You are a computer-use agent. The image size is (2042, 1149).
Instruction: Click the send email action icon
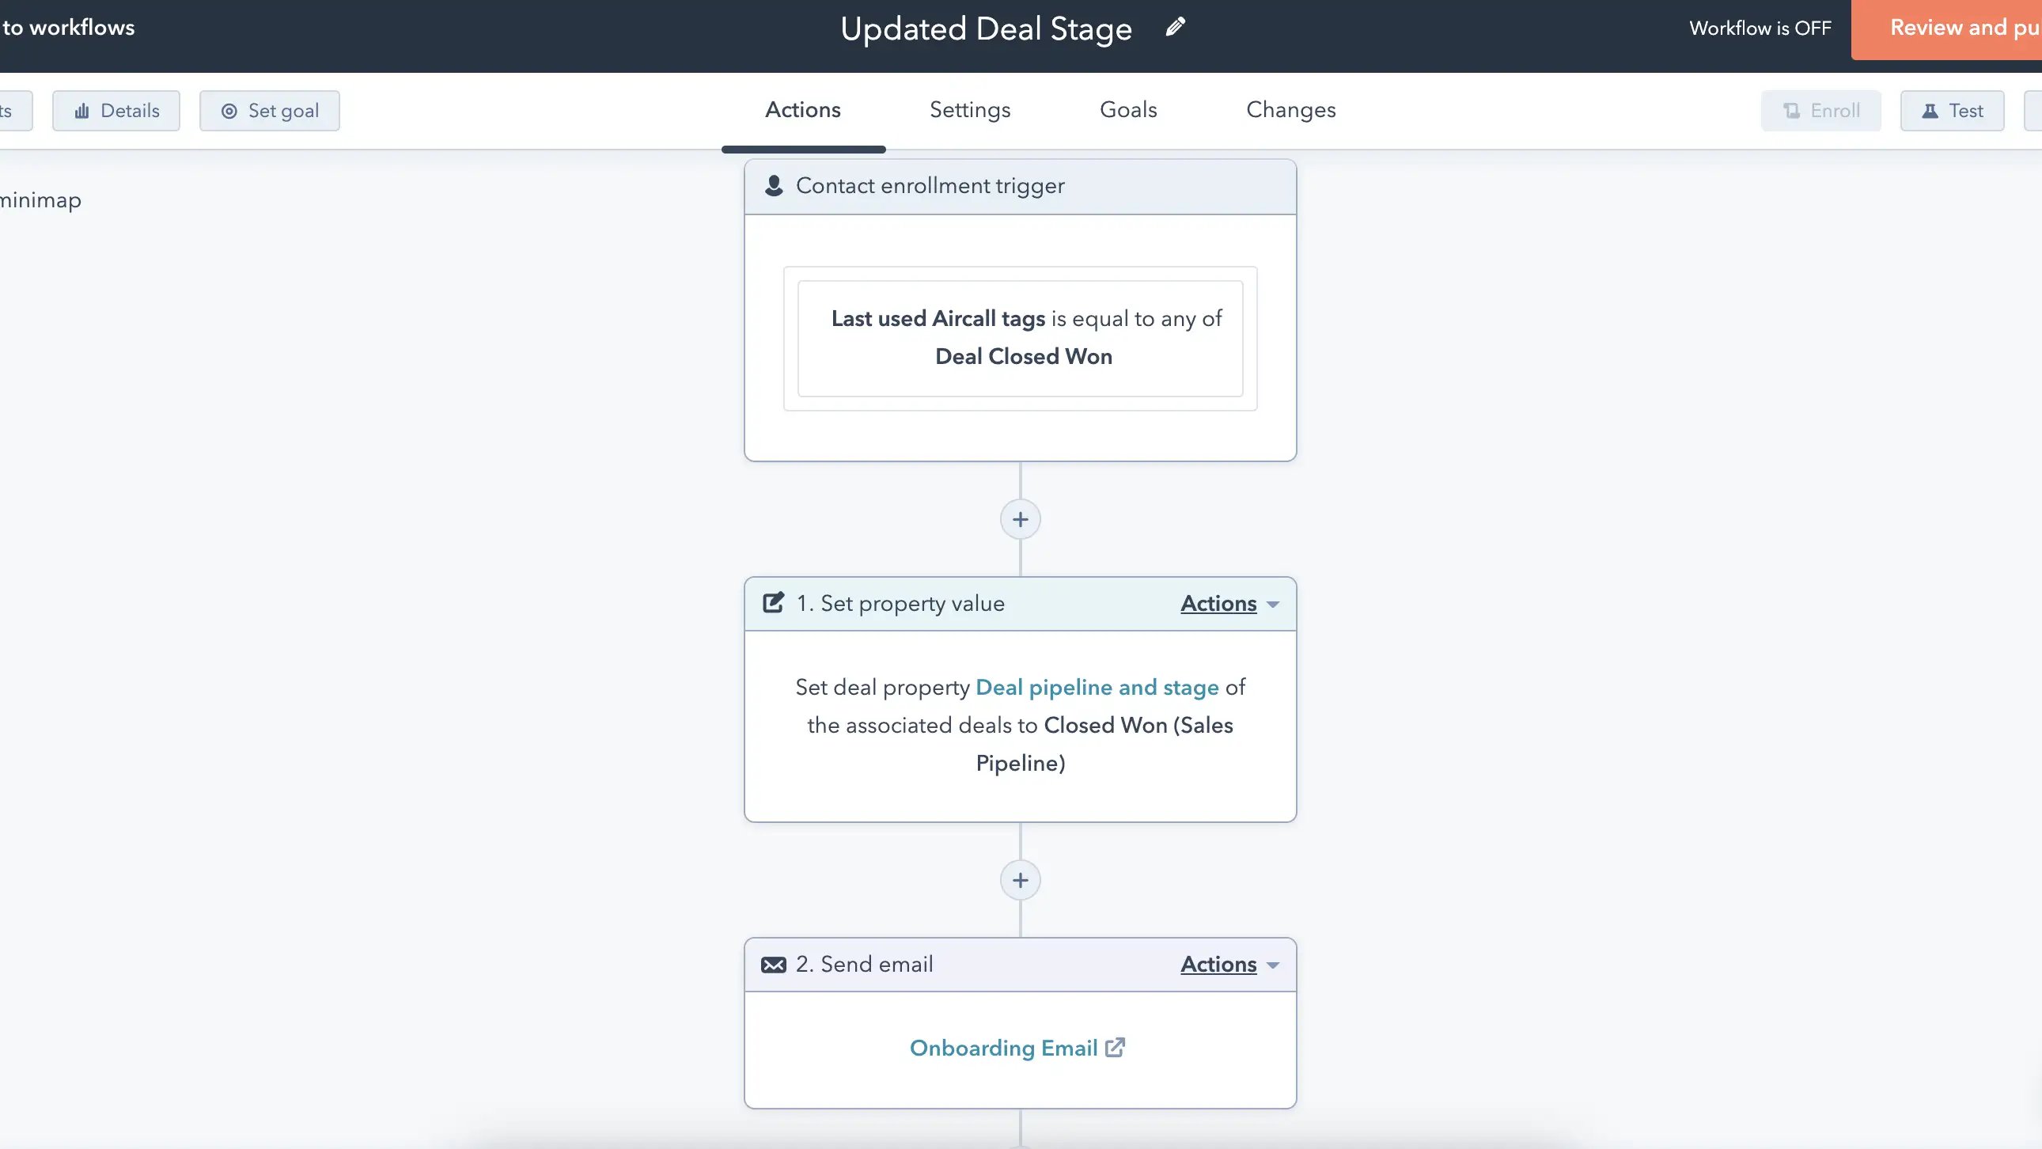[773, 965]
